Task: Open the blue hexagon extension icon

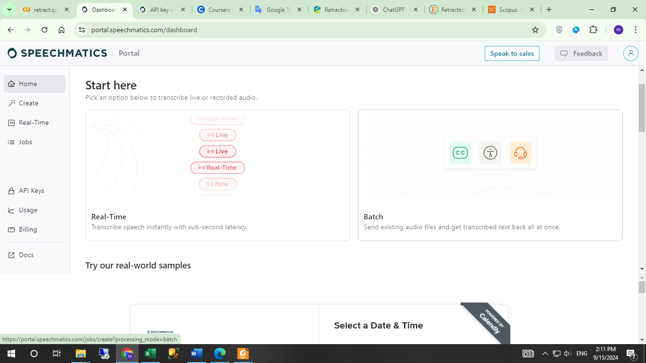Action: pyautogui.click(x=576, y=30)
